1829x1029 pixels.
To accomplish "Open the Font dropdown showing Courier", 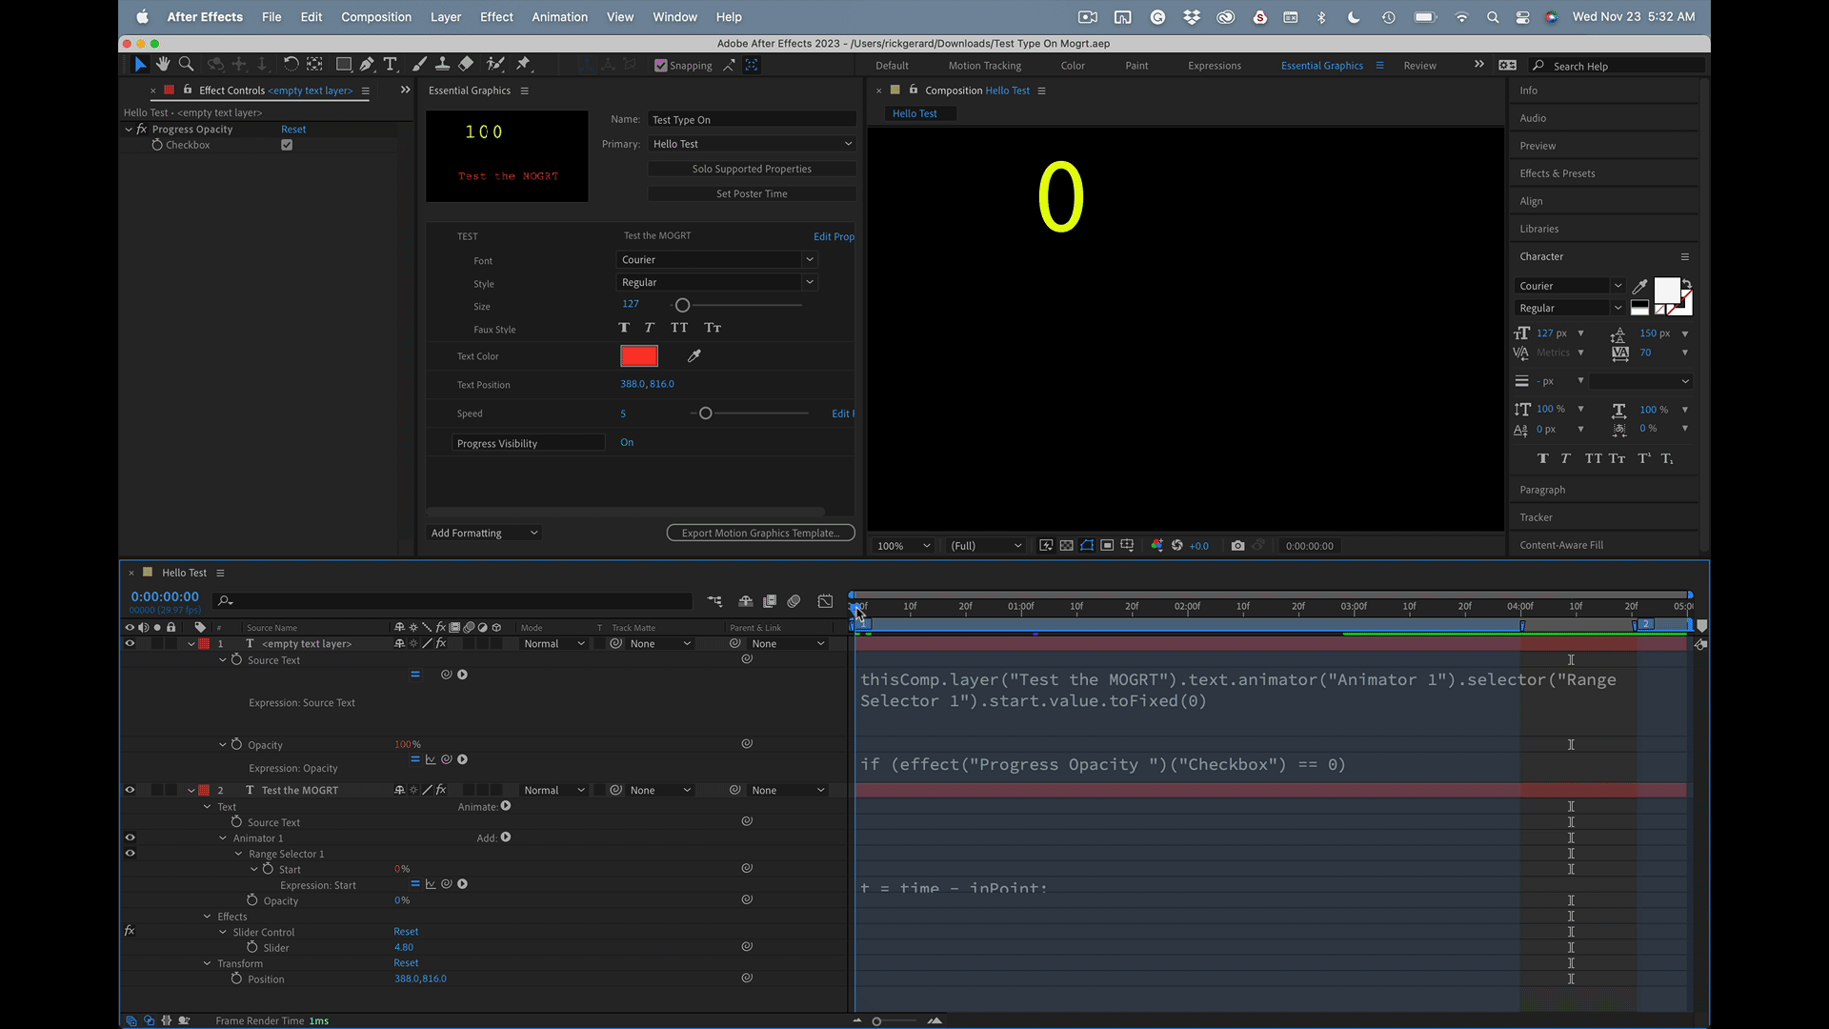I will pyautogui.click(x=716, y=259).
